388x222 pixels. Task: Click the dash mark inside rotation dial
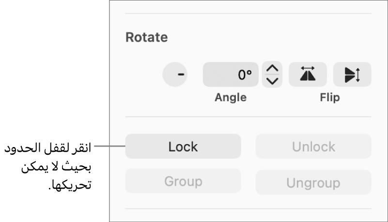click(x=181, y=74)
